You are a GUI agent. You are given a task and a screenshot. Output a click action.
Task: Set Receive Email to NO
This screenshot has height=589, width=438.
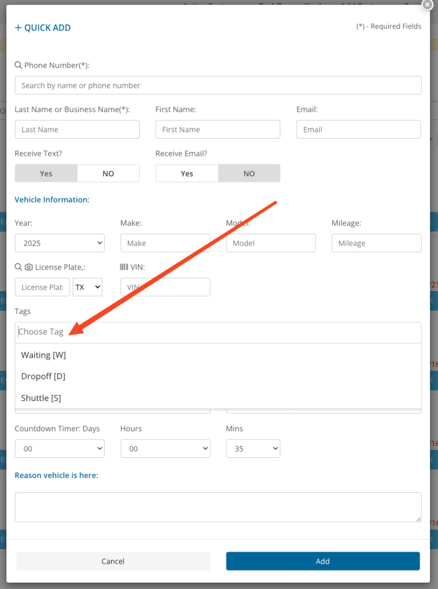click(x=249, y=173)
